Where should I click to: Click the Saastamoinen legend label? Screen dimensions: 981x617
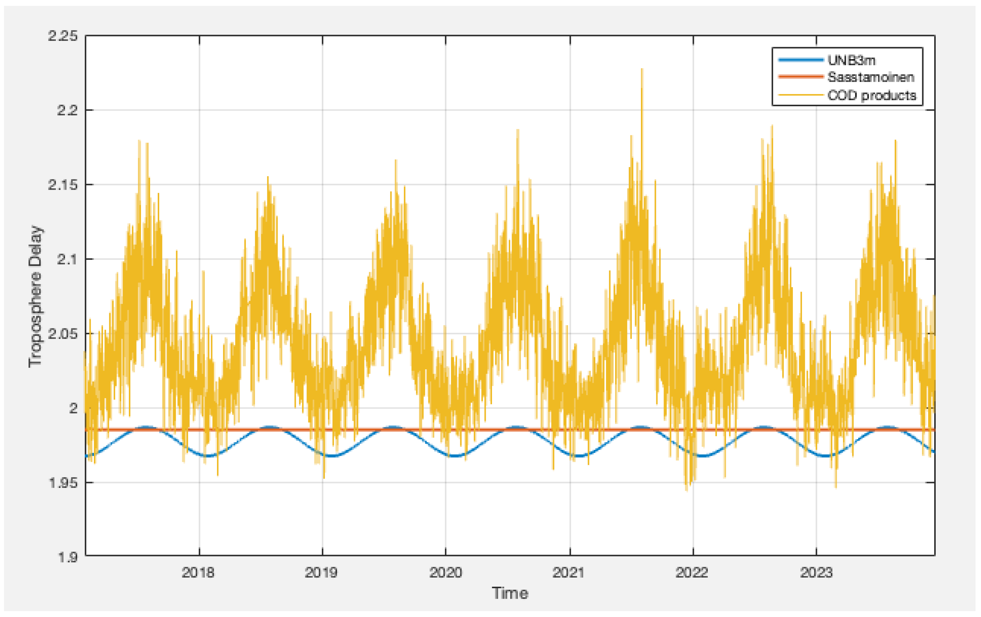pos(871,77)
